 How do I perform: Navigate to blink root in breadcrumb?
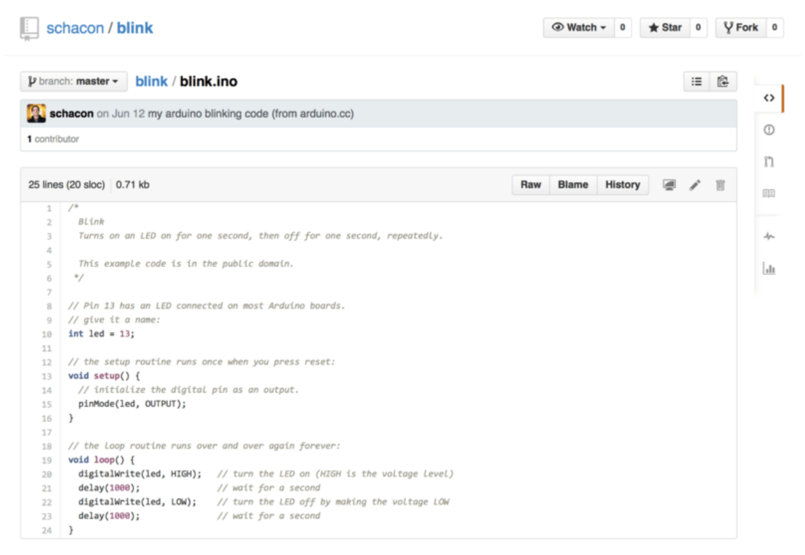[151, 82]
